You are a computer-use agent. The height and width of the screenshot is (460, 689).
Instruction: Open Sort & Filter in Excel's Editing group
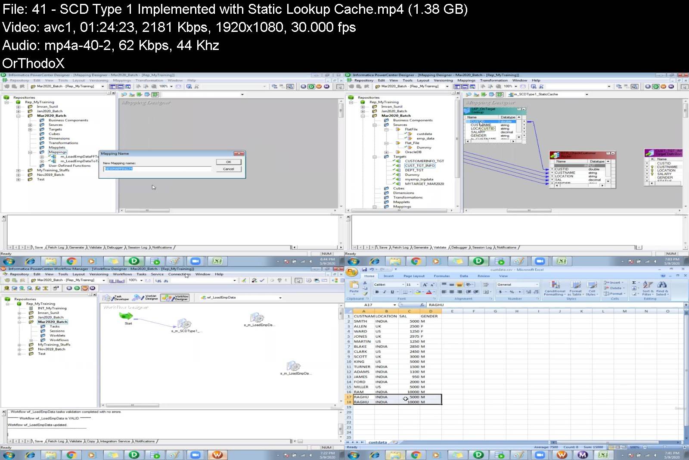648,288
